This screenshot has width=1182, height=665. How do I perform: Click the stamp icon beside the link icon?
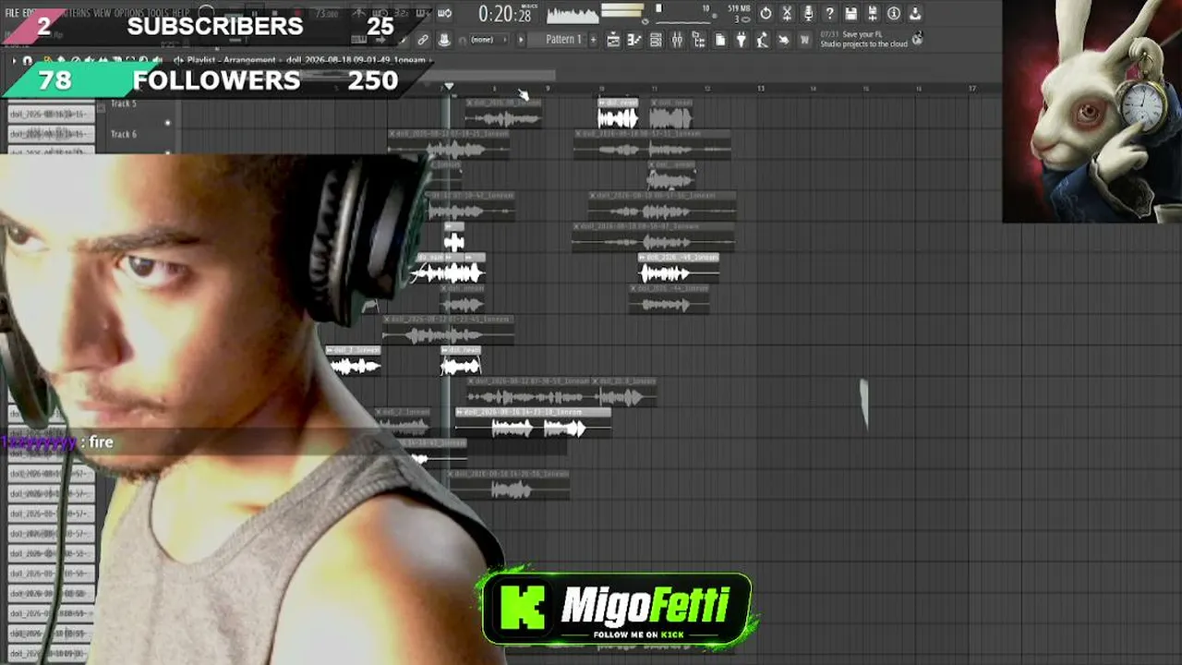point(444,40)
